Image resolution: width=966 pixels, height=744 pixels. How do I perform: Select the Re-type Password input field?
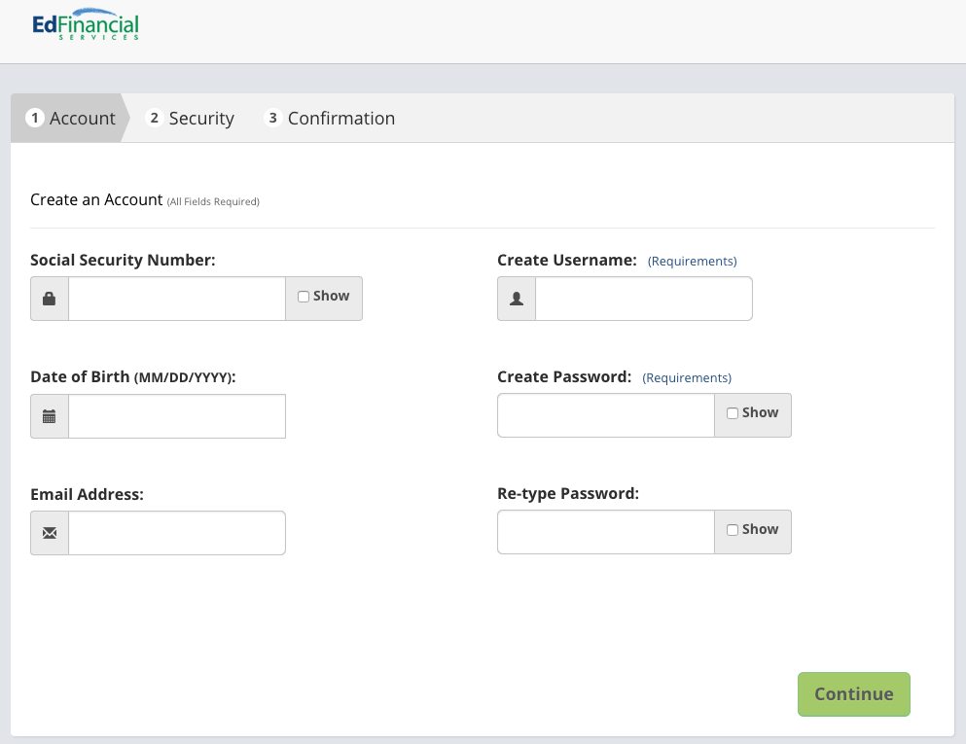(x=606, y=532)
